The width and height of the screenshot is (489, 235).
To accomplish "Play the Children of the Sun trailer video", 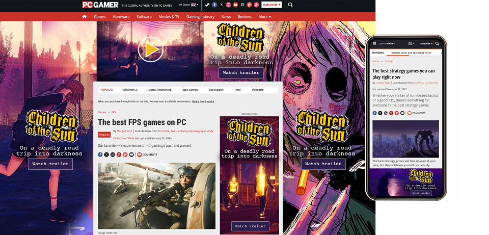I will tap(150, 49).
